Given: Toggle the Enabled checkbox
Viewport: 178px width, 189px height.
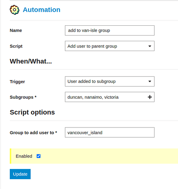Looking at the screenshot, I should coord(39,156).
